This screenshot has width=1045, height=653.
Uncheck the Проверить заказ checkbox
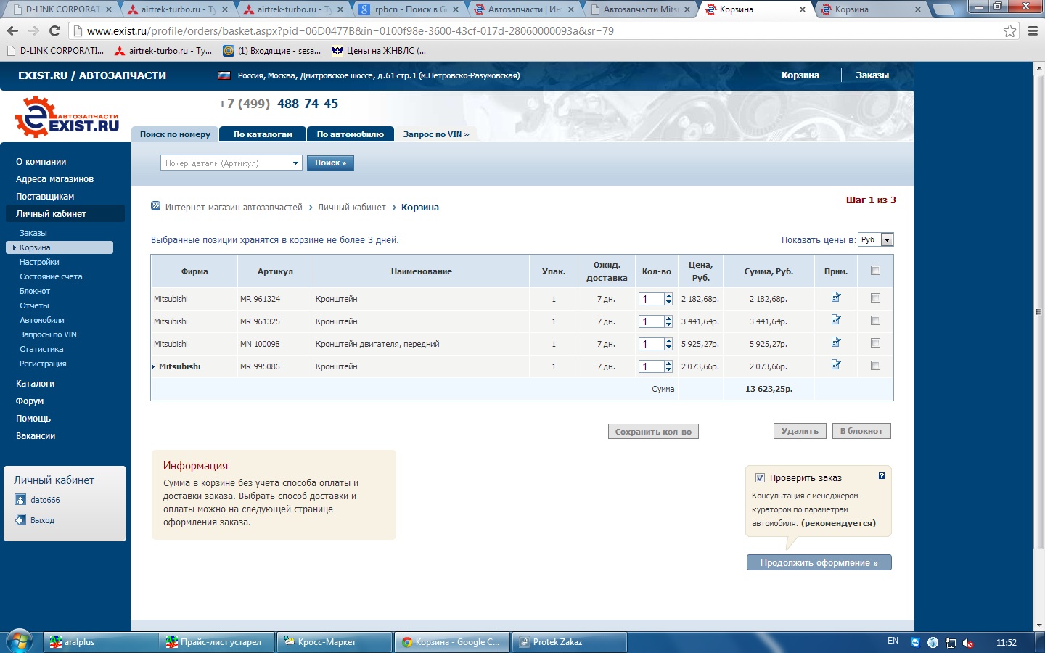click(x=760, y=477)
